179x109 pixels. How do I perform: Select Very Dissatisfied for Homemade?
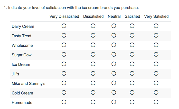(x=64, y=102)
